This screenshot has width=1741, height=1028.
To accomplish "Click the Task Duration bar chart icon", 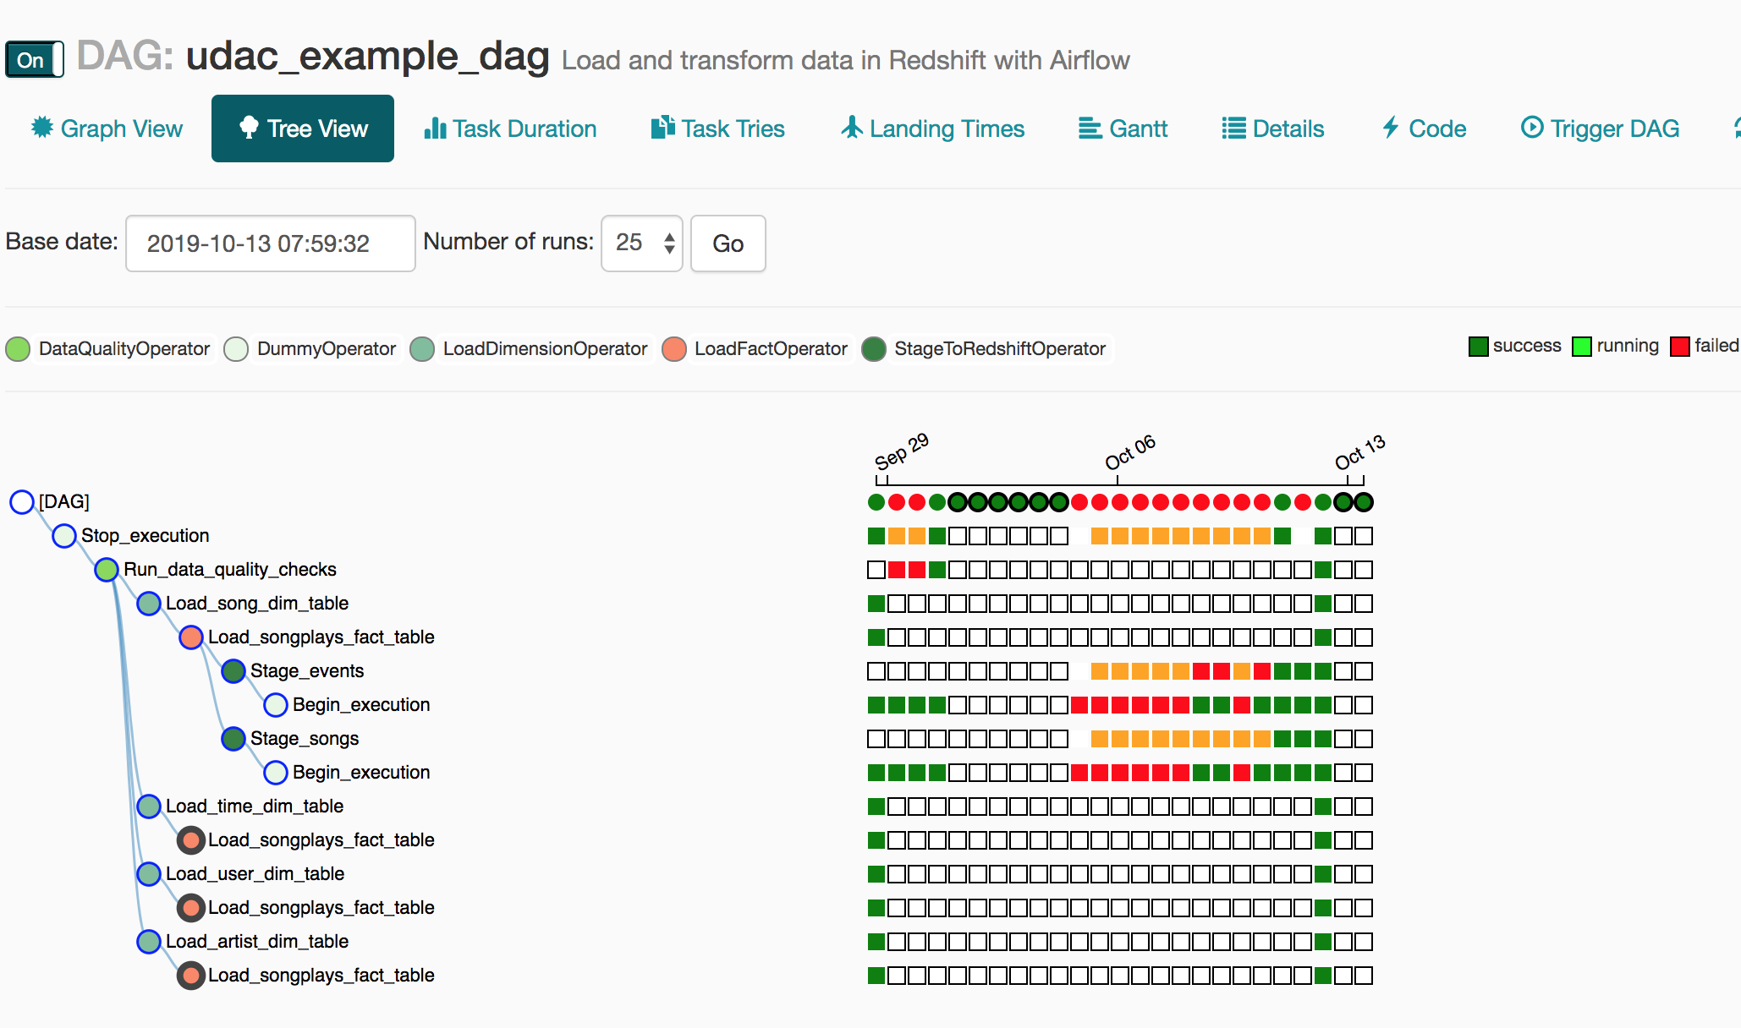I will click(x=435, y=128).
